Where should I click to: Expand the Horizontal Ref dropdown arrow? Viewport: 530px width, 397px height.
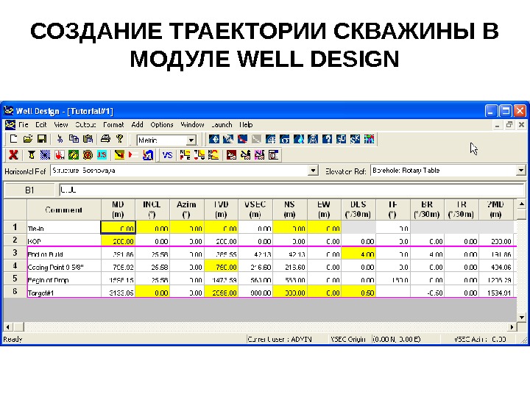314,171
